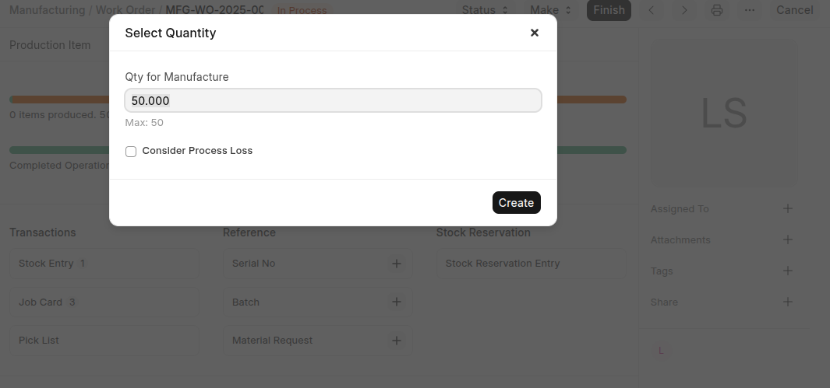Open the three-dot more options menu

point(749,10)
